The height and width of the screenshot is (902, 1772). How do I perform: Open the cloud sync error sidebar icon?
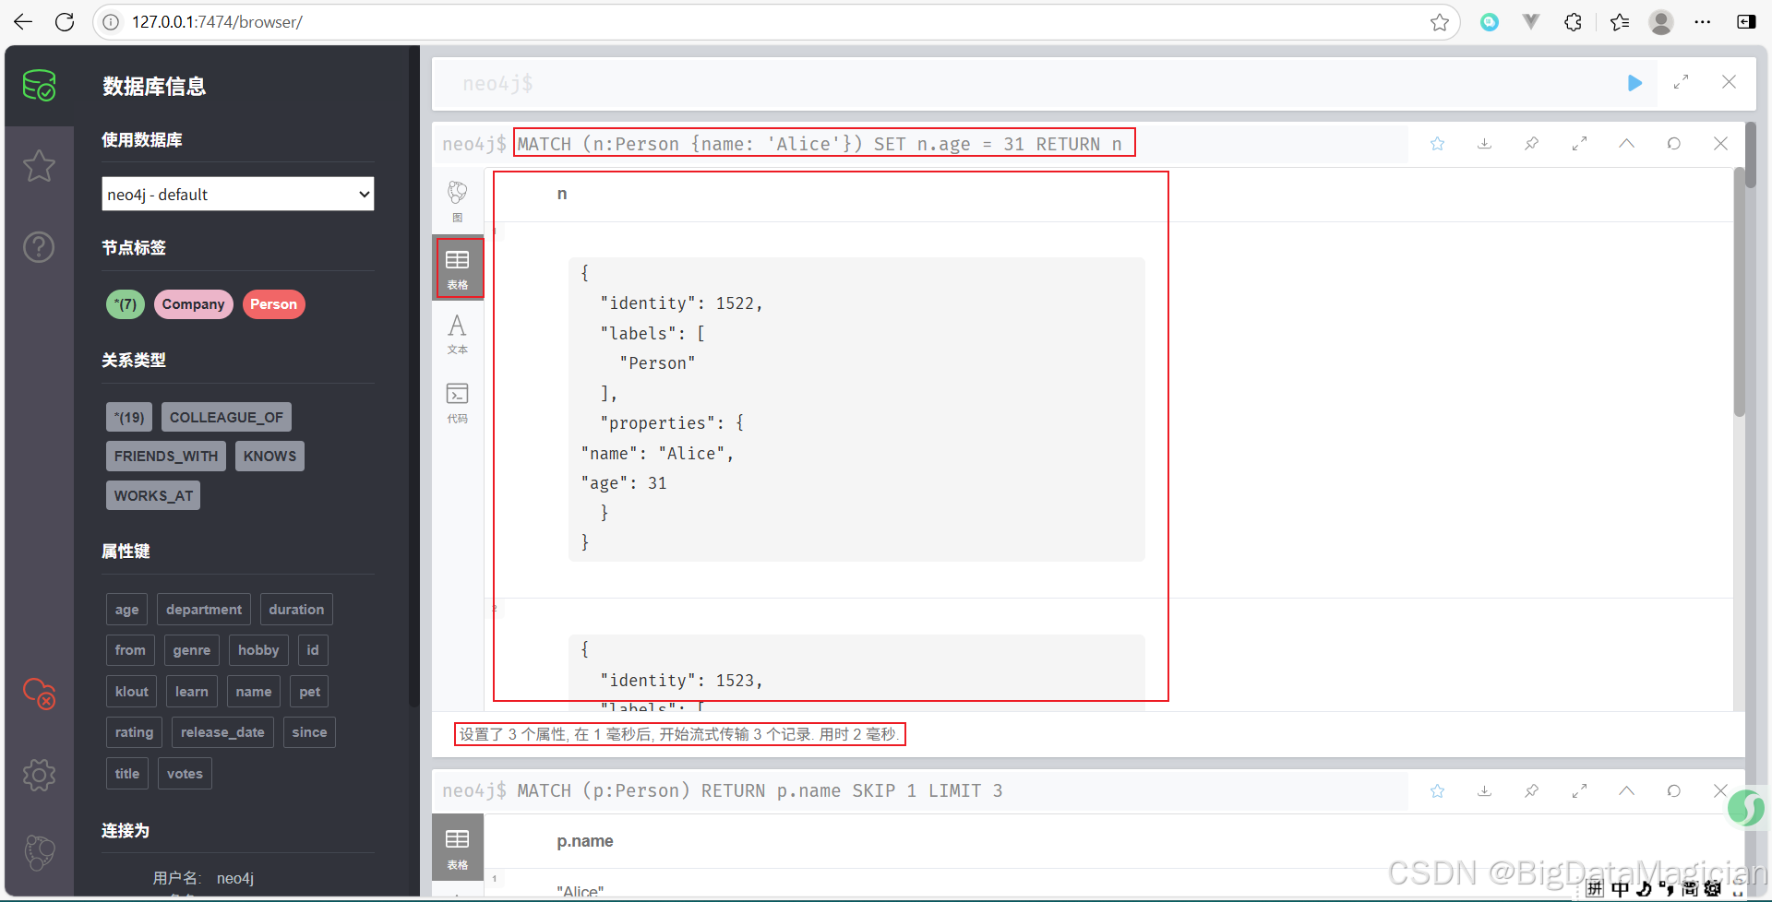click(39, 694)
